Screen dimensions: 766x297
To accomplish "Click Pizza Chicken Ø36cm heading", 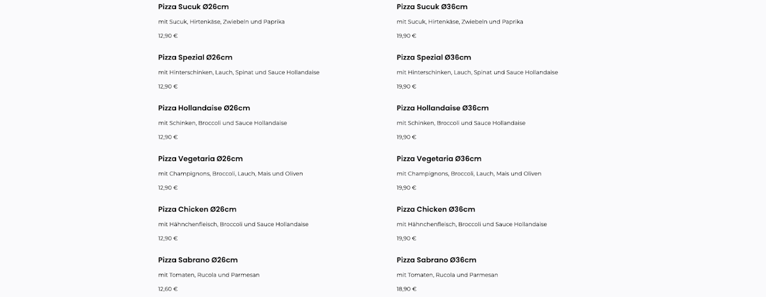I will pos(436,210).
